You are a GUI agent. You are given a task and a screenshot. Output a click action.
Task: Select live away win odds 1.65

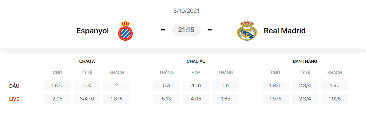click(x=226, y=99)
